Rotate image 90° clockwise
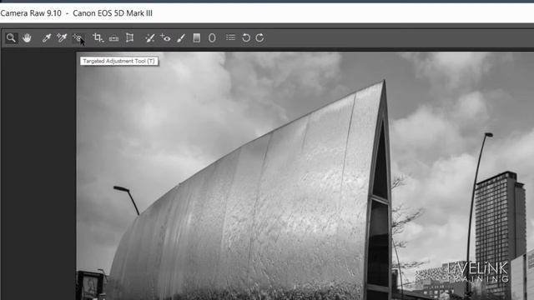The image size is (534, 300). click(x=259, y=37)
